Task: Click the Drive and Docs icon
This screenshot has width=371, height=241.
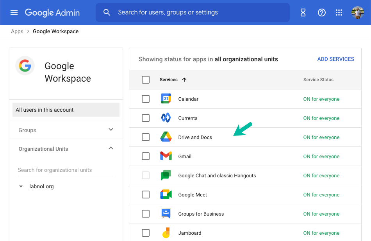Action: point(166,137)
